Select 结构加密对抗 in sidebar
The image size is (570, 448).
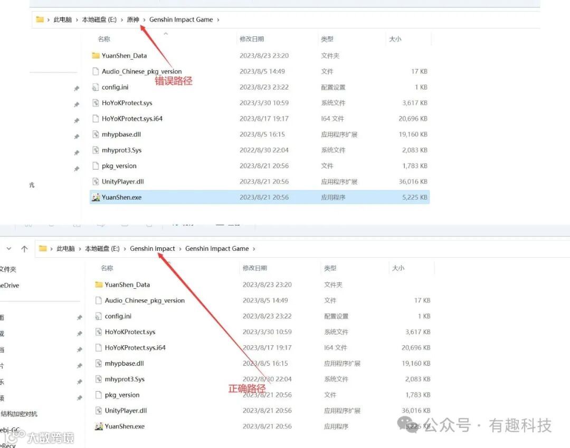[x=19, y=414]
